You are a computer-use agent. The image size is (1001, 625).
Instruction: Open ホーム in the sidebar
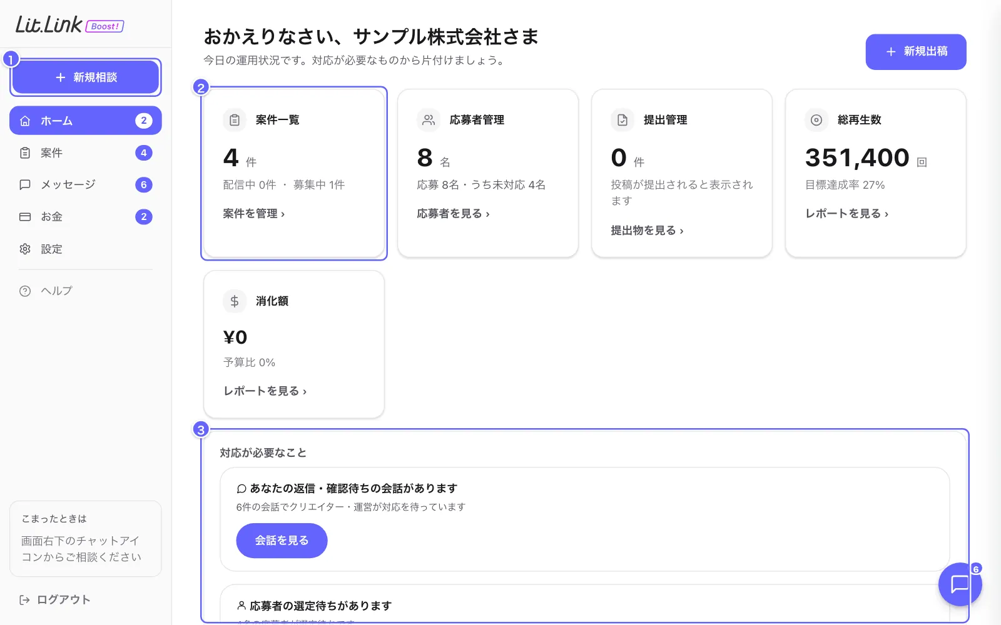pyautogui.click(x=86, y=121)
